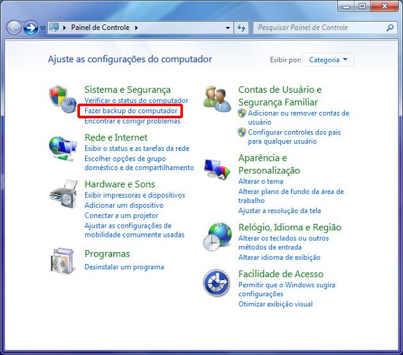Click Exibir o status e as tarefas da rede

coord(137,148)
